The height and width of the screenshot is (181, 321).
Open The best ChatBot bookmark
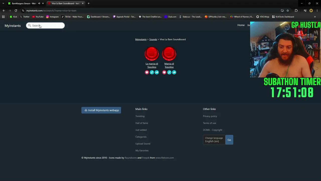pyautogui.click(x=150, y=17)
